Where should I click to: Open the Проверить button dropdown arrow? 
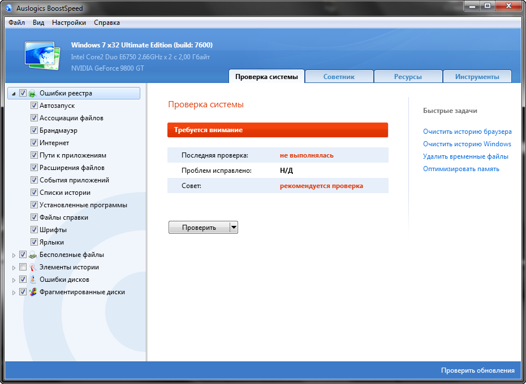234,228
